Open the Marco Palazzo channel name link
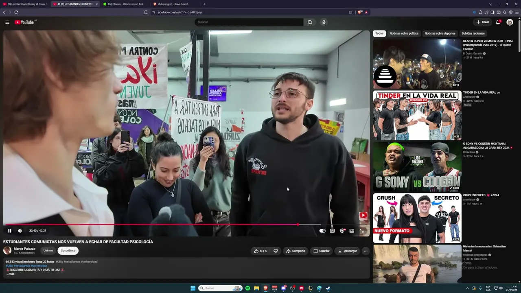Screen dimensions: 521x293 point(24,249)
